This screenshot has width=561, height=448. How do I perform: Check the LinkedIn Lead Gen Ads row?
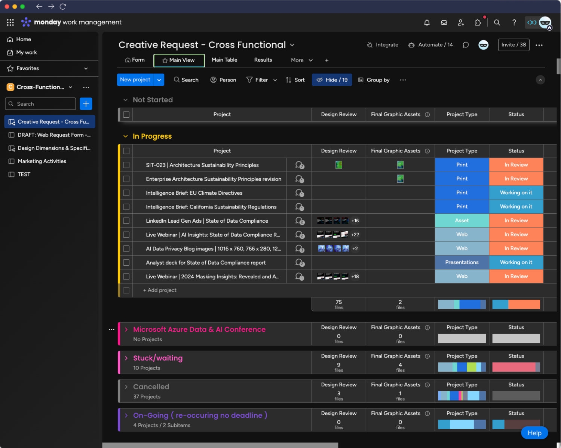click(x=126, y=221)
